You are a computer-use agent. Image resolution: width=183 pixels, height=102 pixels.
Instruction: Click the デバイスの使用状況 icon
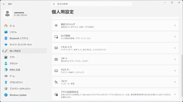(56, 94)
